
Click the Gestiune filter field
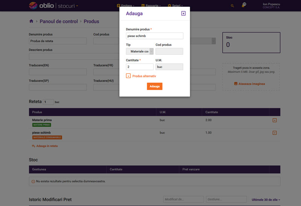point(226,199)
